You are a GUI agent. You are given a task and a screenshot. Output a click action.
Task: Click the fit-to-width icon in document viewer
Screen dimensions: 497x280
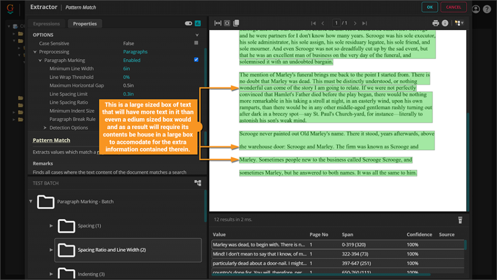tap(218, 23)
